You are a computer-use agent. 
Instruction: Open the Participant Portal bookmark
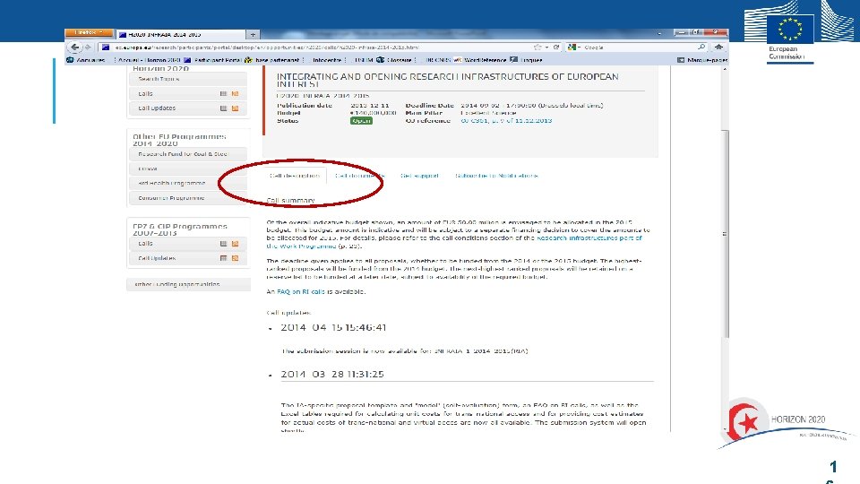pos(213,60)
